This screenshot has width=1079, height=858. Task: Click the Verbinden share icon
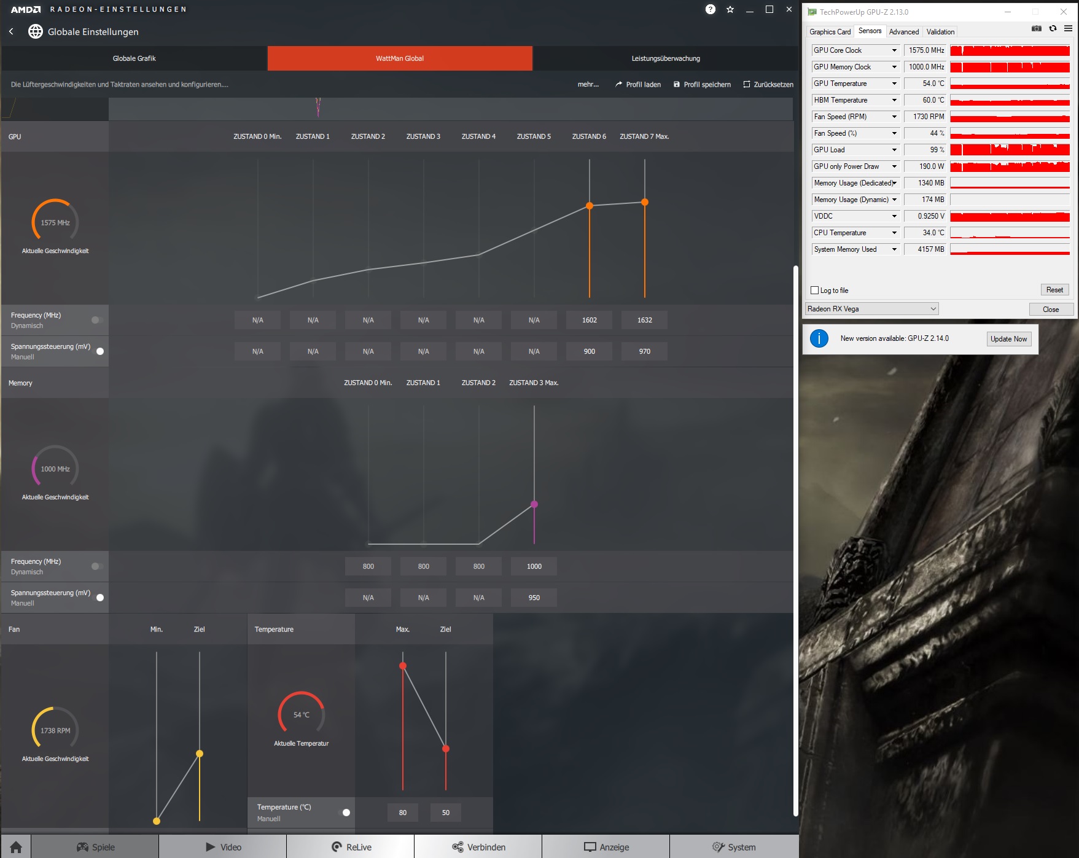458,847
